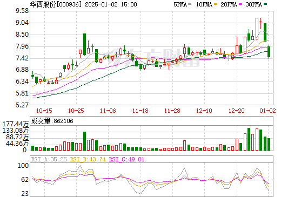Select the 10-15 date axis label

(44, 111)
